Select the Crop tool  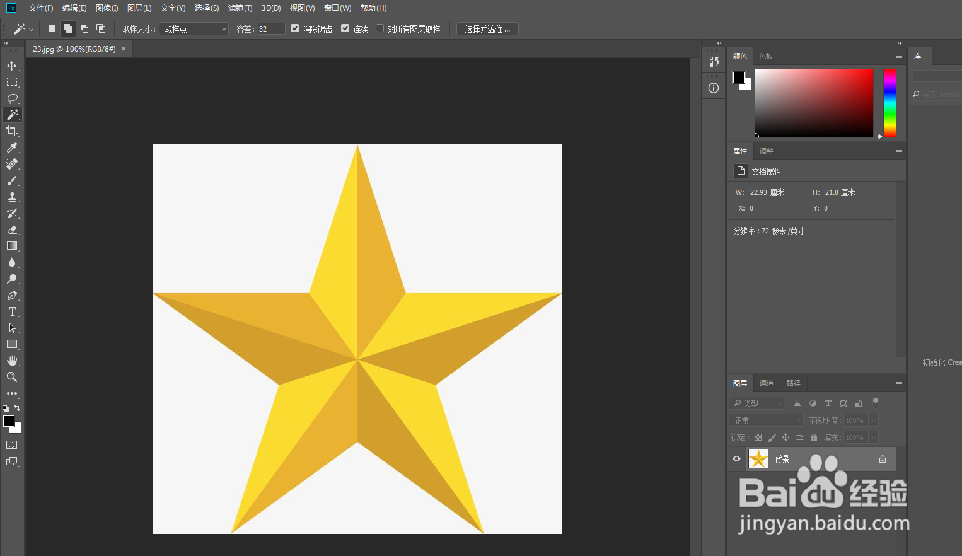click(x=12, y=131)
